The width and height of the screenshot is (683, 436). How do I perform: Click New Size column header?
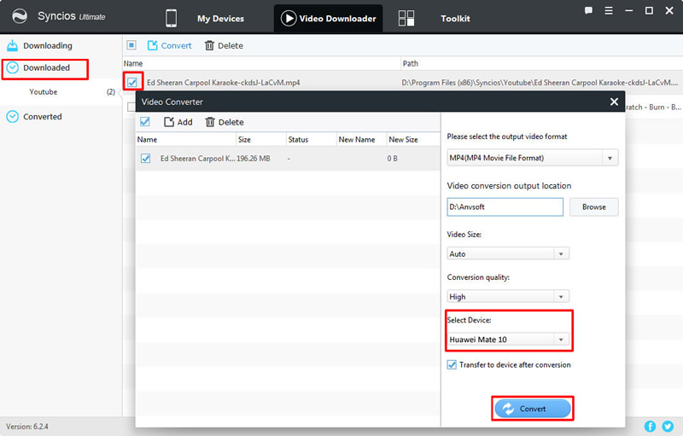[x=403, y=140]
